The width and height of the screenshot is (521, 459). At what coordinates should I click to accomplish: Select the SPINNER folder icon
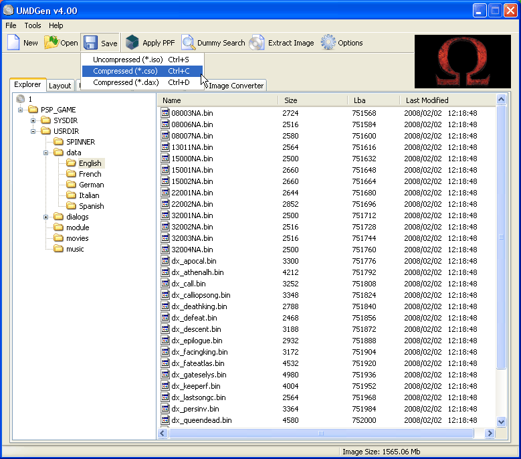58,142
